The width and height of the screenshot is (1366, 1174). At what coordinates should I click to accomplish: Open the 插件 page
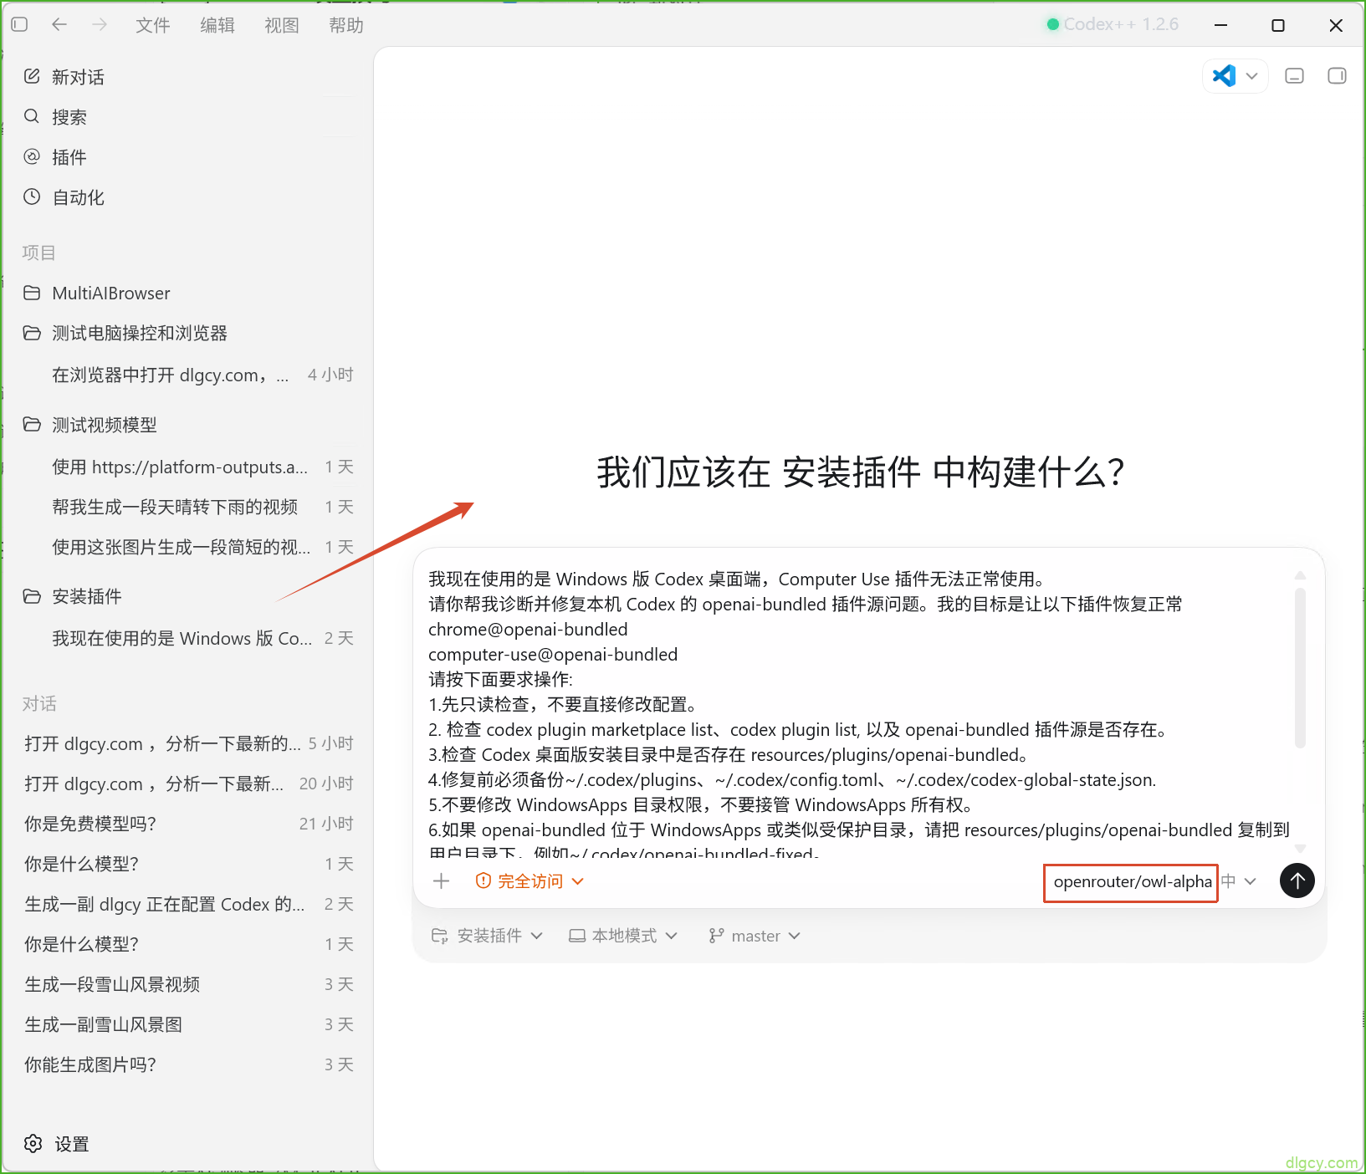click(x=188, y=157)
